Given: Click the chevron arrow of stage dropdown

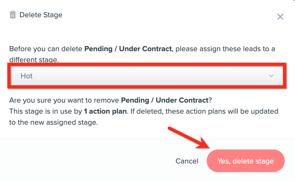Looking at the screenshot, I should pos(271,76).
